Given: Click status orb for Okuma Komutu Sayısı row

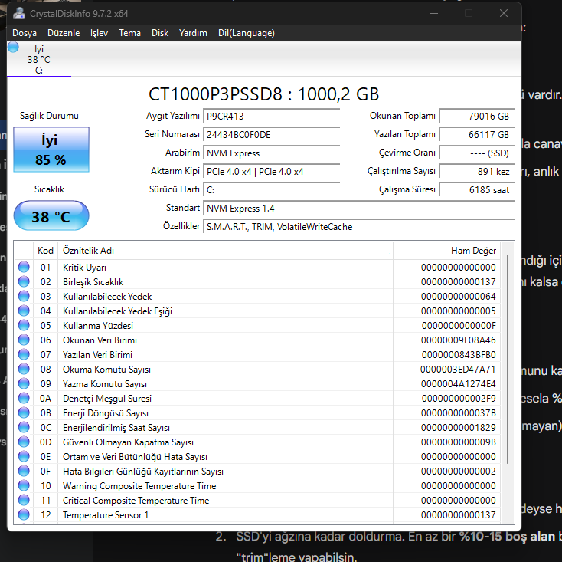Looking at the screenshot, I should click(x=24, y=369).
